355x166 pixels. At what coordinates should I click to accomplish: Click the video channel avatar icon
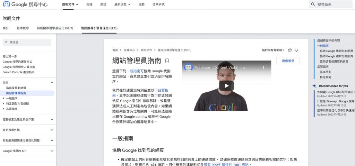(x=188, y=67)
